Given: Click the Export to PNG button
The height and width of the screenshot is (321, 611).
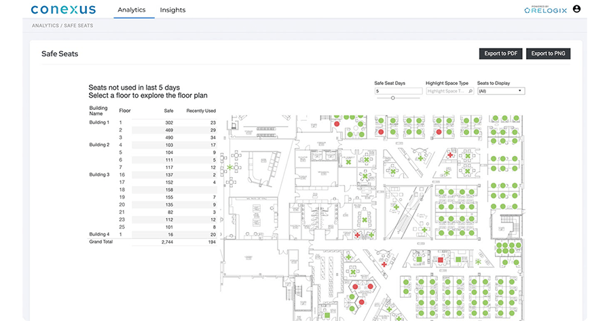Looking at the screenshot, I should [x=547, y=54].
